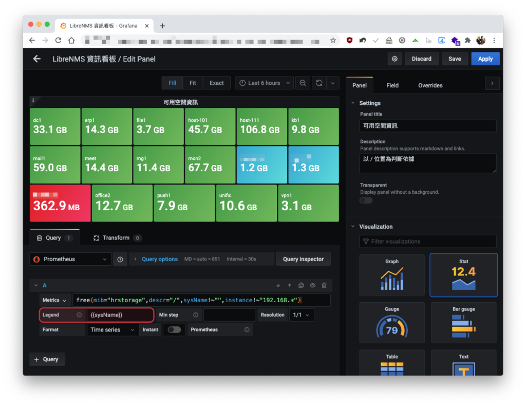Click browser back arrow

[32, 40]
